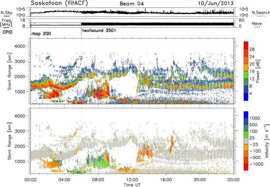Click the '100' tick on the Velocity scale
The width and height of the screenshot is (270, 187).
(x=253, y=131)
